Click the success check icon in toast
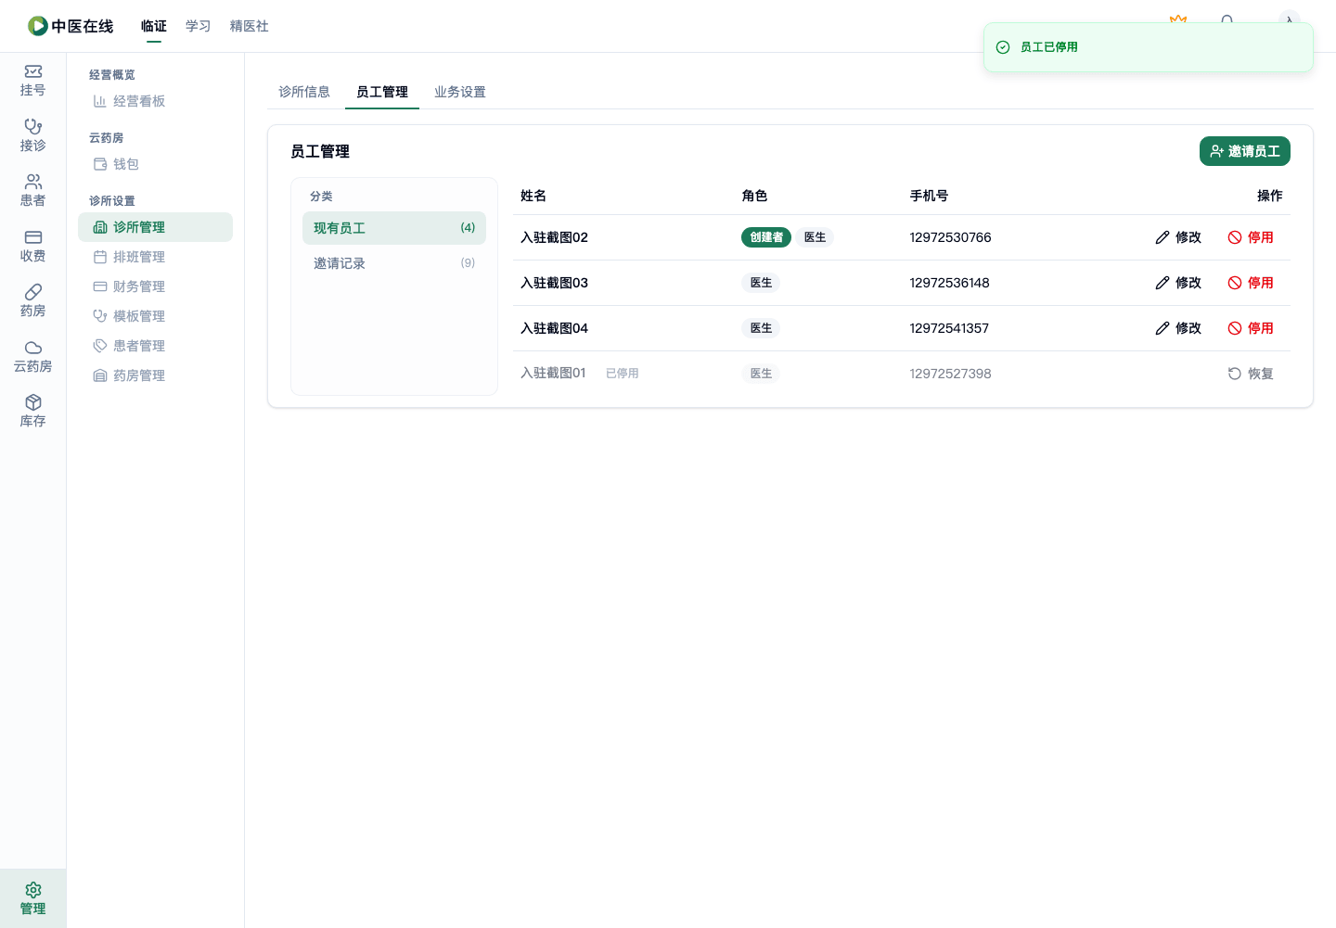Screen dimensions: 1336x928 pos(1003,47)
